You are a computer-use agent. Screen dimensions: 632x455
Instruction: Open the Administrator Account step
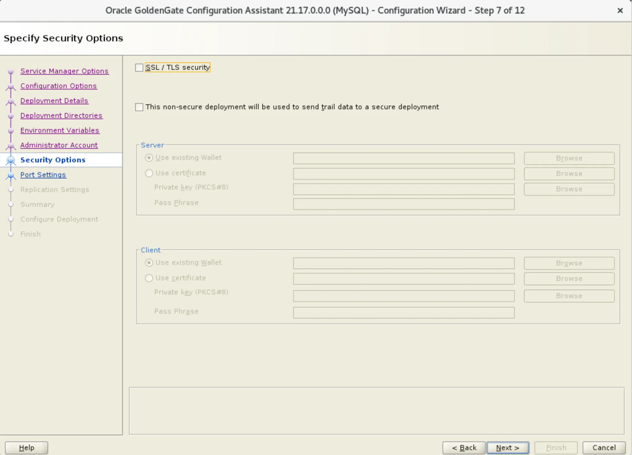tap(59, 145)
